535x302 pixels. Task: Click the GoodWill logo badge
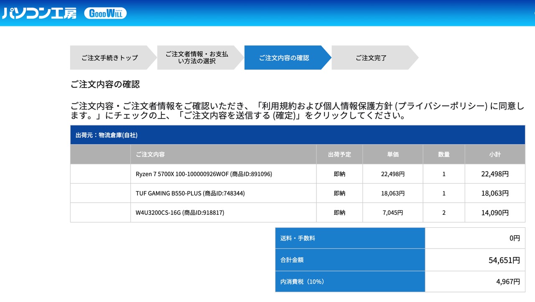105,13
